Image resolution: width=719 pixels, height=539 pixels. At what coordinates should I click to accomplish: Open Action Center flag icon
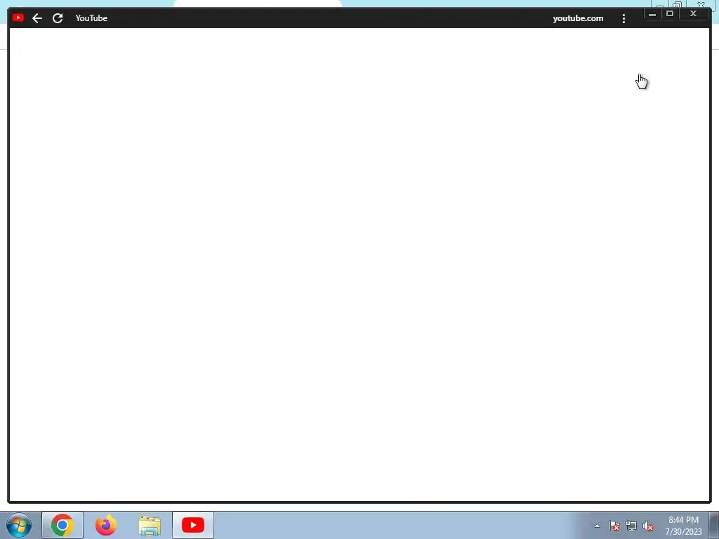coord(614,526)
